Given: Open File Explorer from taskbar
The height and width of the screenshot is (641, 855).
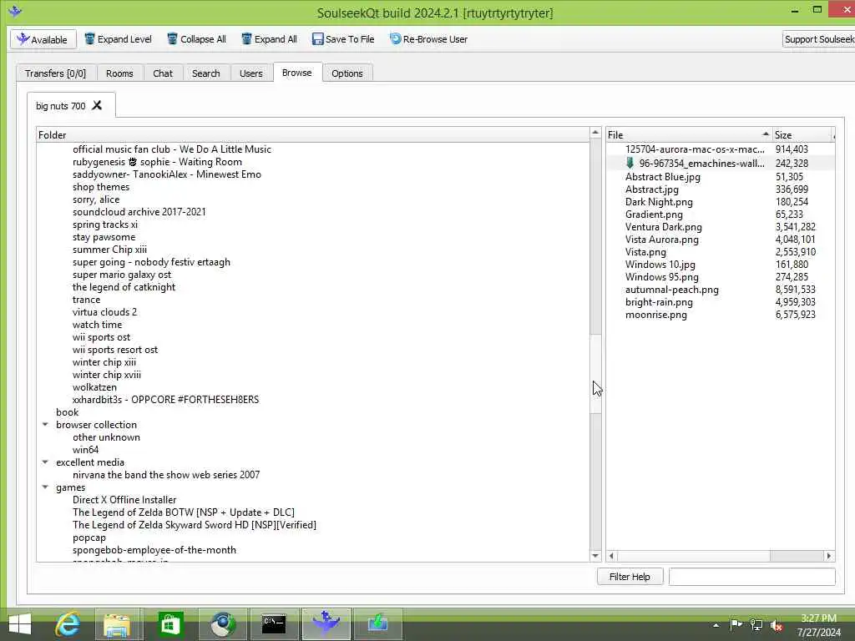Looking at the screenshot, I should (117, 624).
